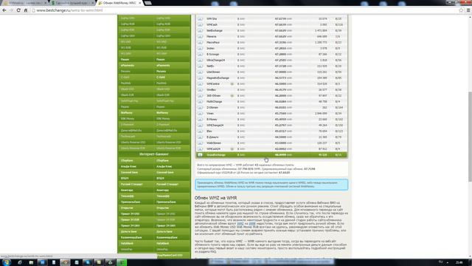This screenshot has width=472, height=266.
Task: Open the Chrome menu icon
Action: (x=468, y=10)
